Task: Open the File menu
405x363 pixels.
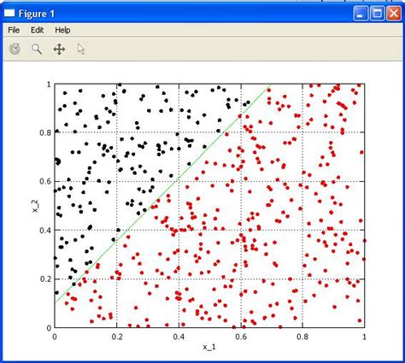Action: [14, 30]
